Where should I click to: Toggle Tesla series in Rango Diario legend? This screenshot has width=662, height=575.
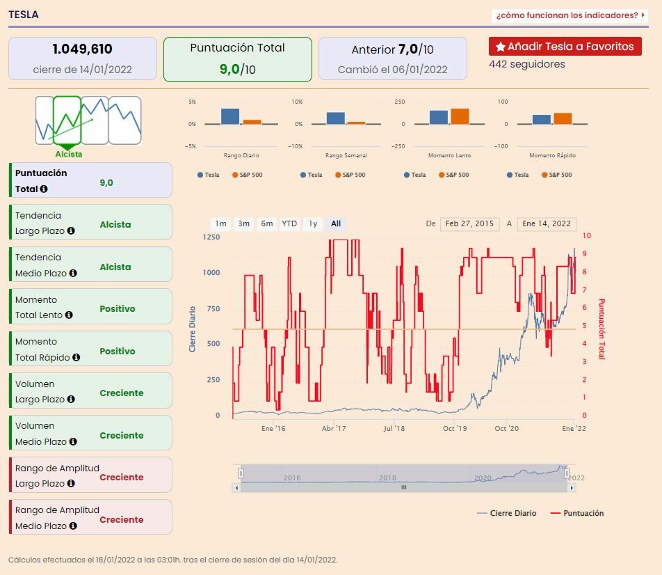pyautogui.click(x=208, y=175)
